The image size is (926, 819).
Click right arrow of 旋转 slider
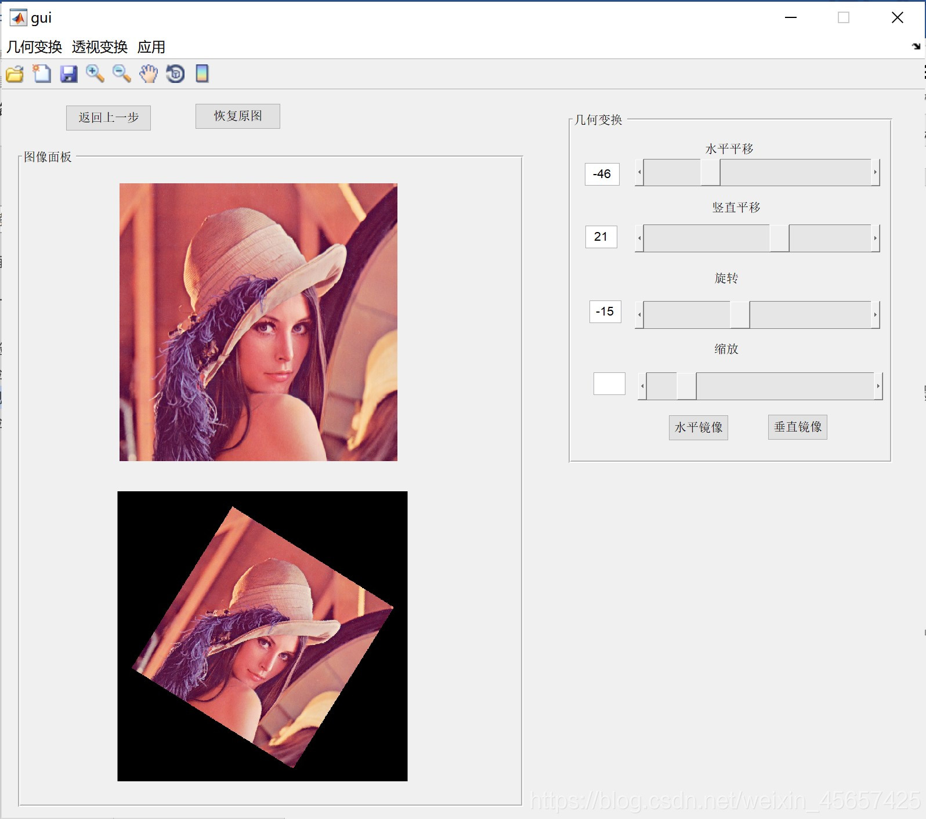point(876,315)
